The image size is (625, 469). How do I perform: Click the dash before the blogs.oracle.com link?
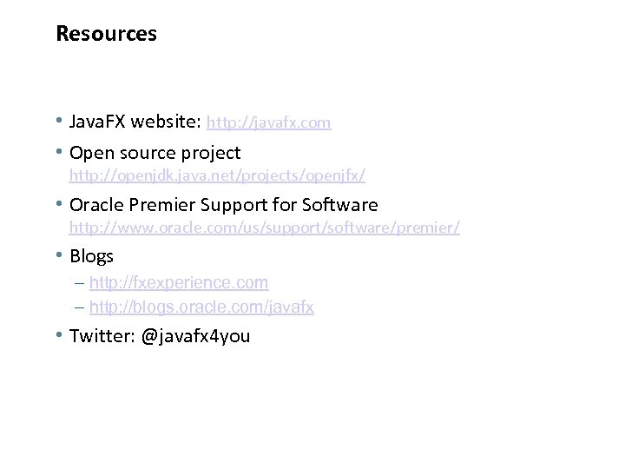80,307
